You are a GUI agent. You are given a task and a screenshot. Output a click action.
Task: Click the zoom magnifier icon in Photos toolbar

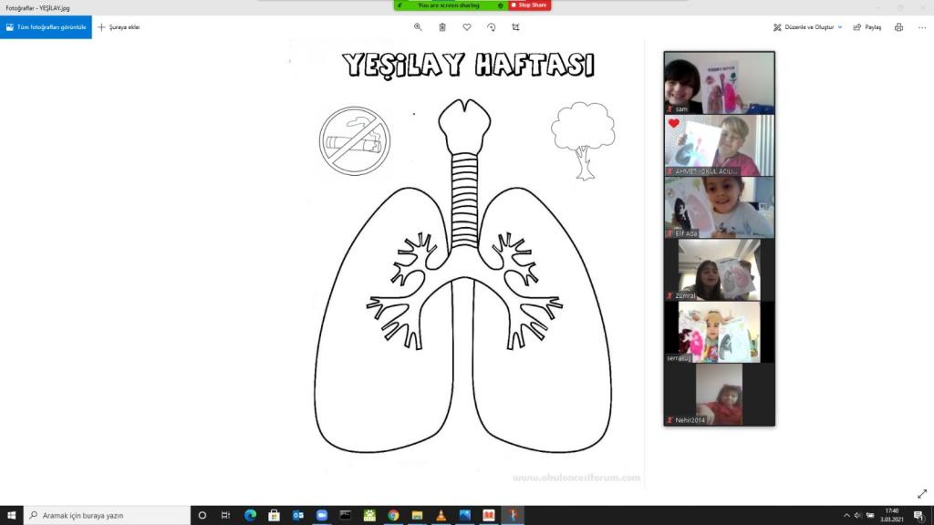pos(418,26)
